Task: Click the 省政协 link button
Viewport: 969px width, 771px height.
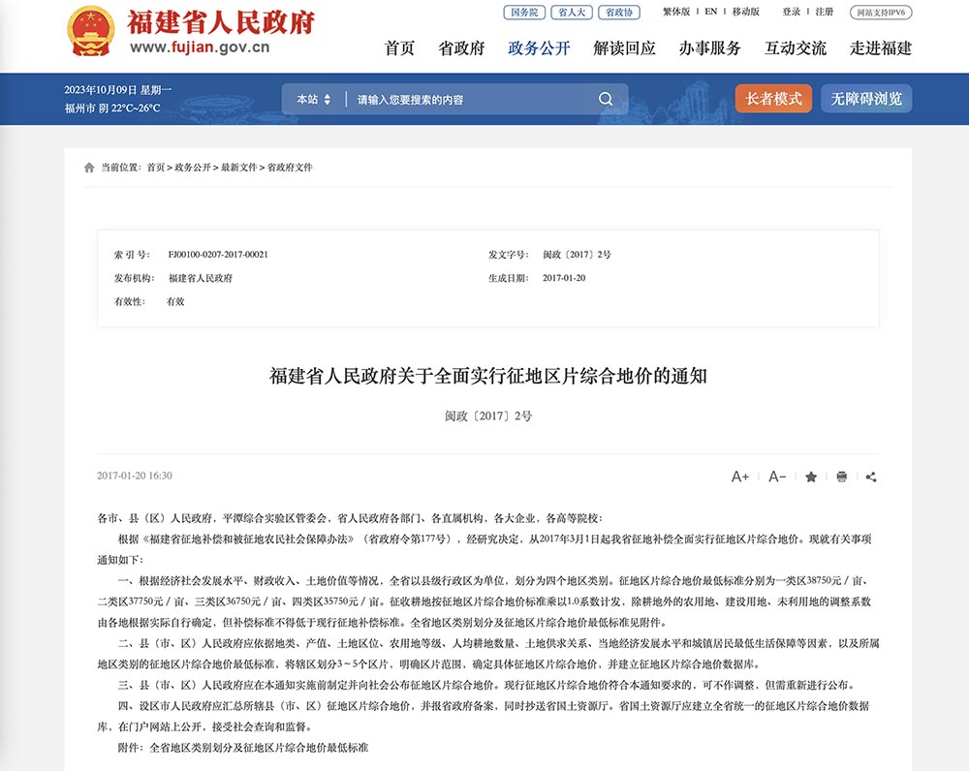Action: pos(619,12)
